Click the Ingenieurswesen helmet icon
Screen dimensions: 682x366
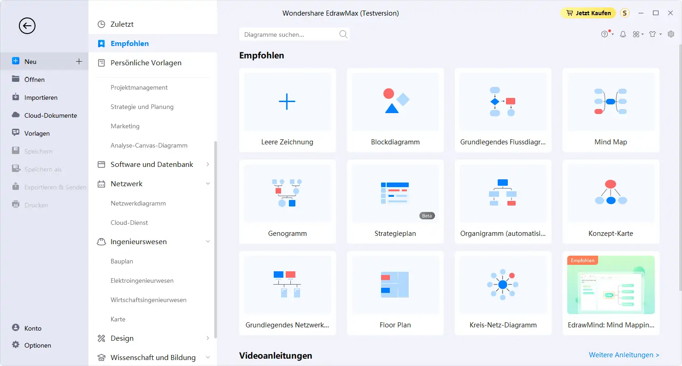pos(101,242)
